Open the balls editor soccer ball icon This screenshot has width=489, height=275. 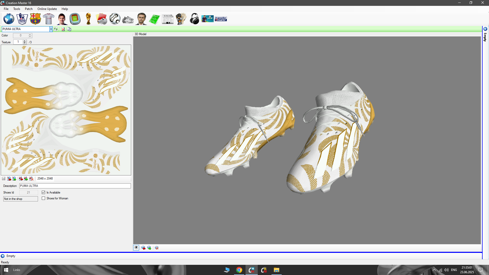click(115, 19)
